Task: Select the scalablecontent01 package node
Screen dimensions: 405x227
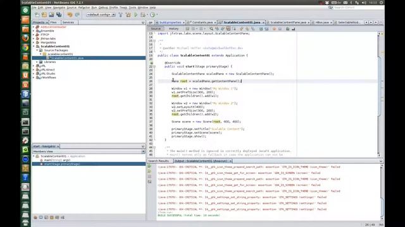Action: pos(60,54)
